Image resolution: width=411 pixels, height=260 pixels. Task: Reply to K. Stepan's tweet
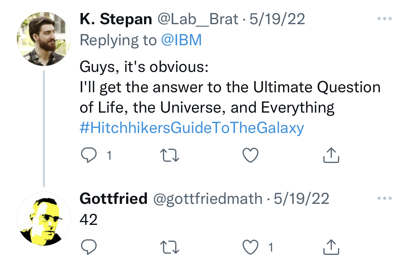click(x=89, y=155)
